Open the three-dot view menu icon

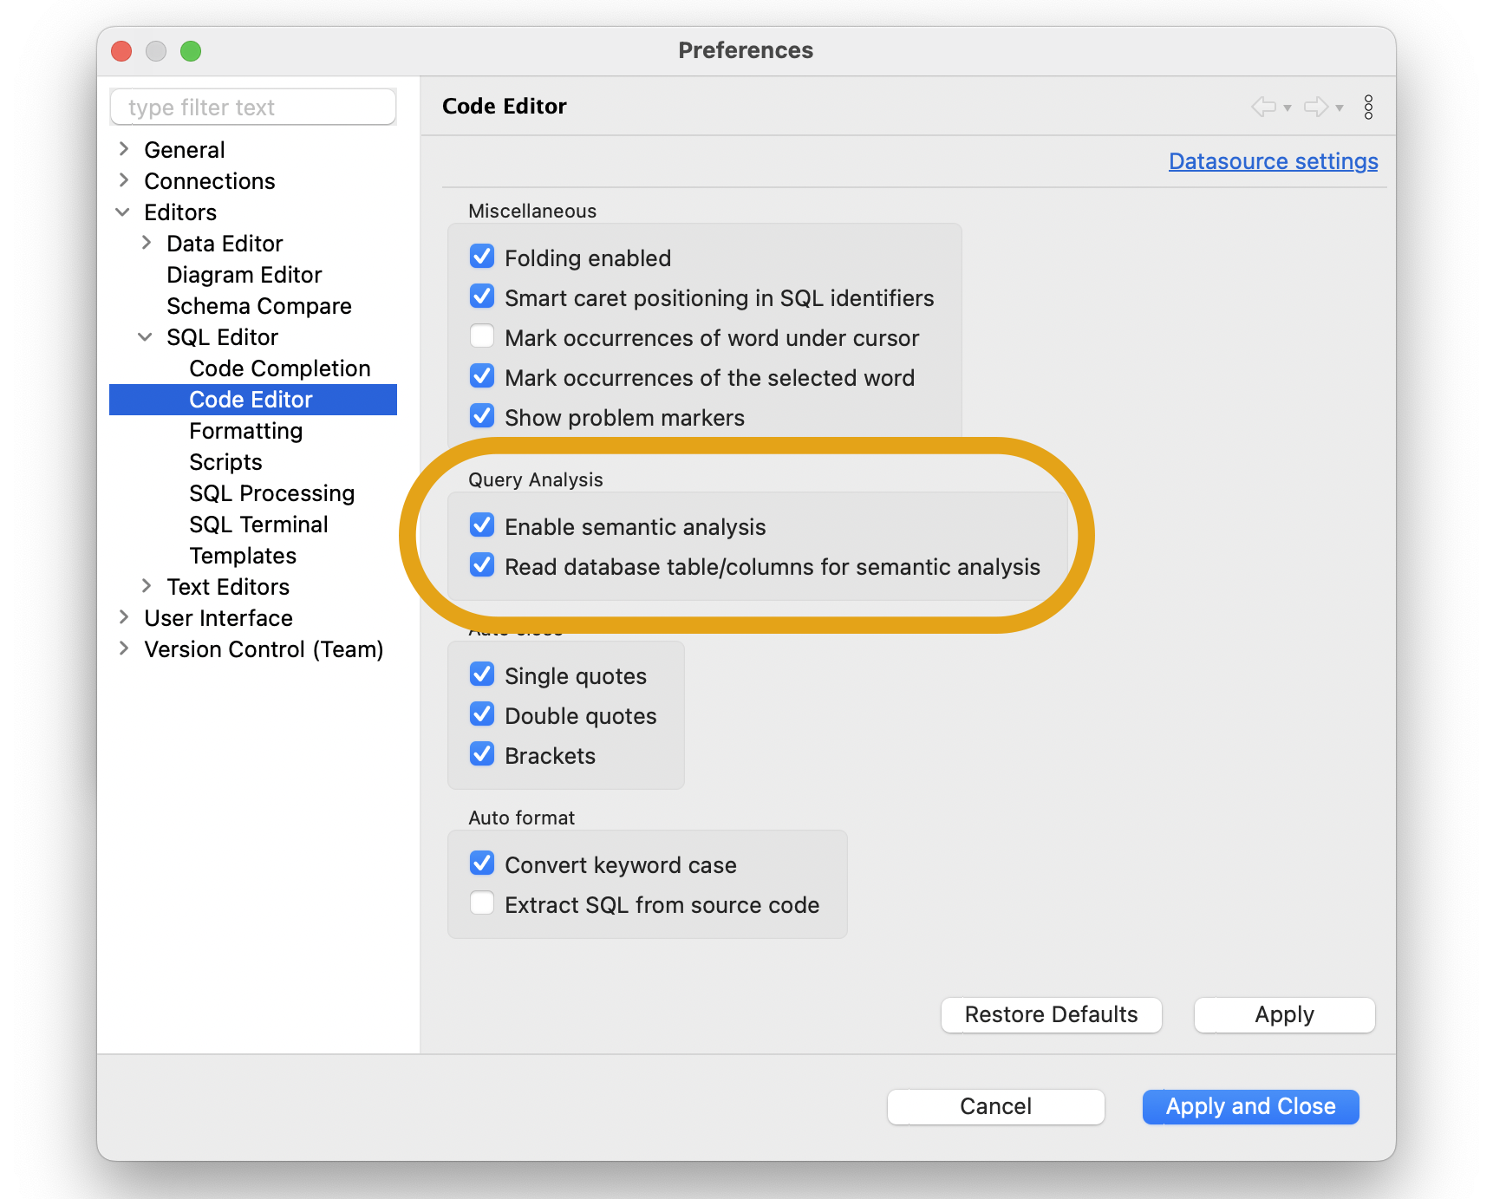pyautogui.click(x=1368, y=107)
